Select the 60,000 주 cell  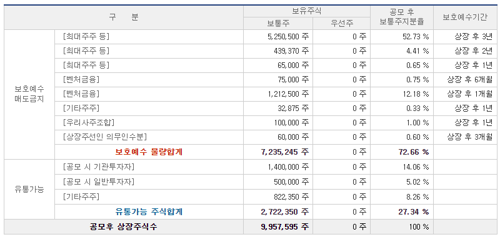(293, 137)
